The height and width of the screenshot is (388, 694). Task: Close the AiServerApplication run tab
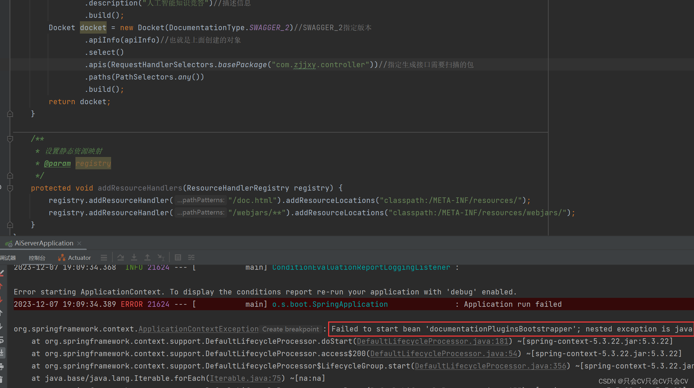pyautogui.click(x=79, y=243)
